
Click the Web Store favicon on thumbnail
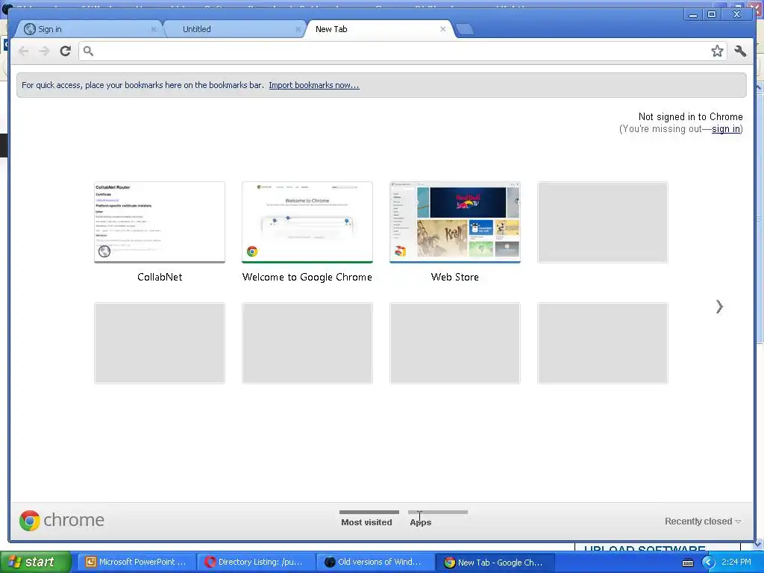(400, 251)
